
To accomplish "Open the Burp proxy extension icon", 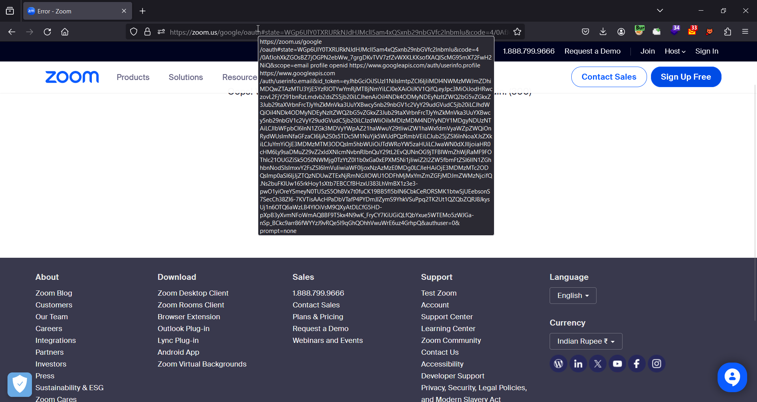I will (639, 31).
